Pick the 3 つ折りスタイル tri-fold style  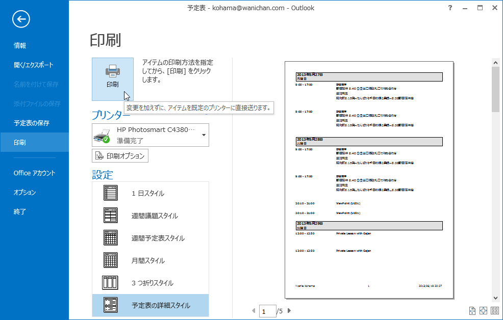[150, 283]
